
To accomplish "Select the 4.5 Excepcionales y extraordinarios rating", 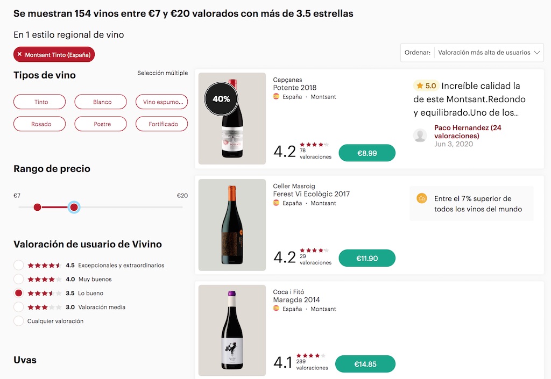I will click(x=19, y=266).
